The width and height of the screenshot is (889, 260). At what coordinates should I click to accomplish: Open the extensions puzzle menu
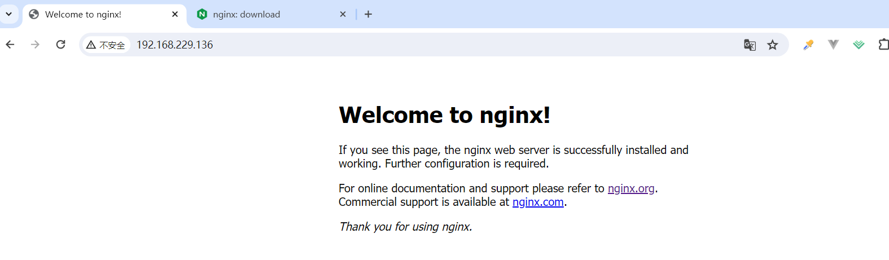coord(883,45)
